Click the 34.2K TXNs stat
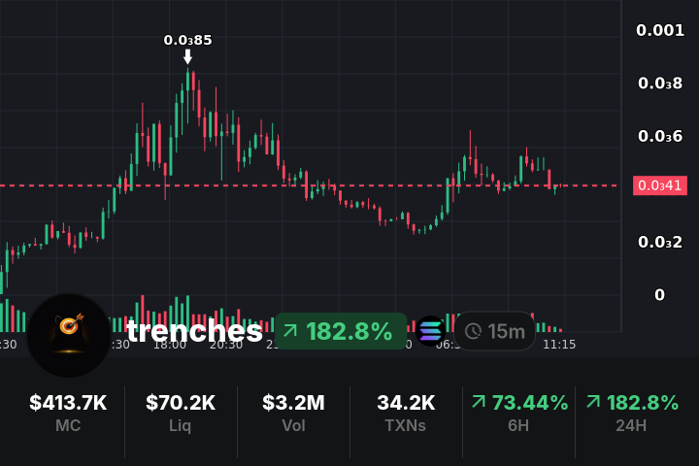Viewport: 699px width, 466px height. pyautogui.click(x=406, y=413)
